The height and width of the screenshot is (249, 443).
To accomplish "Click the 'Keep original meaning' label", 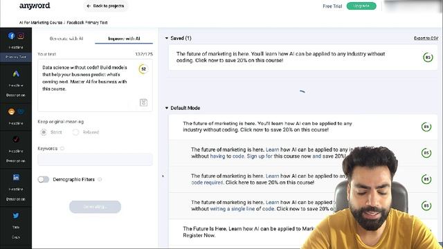I will pos(60,122).
